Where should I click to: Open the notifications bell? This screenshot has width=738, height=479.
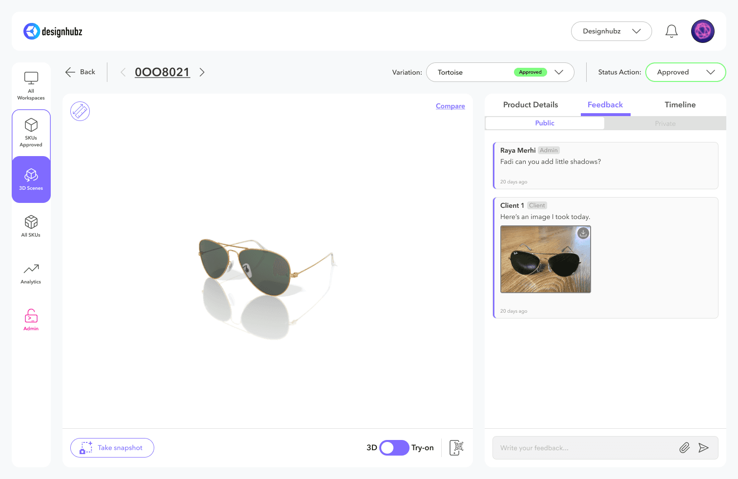click(672, 31)
